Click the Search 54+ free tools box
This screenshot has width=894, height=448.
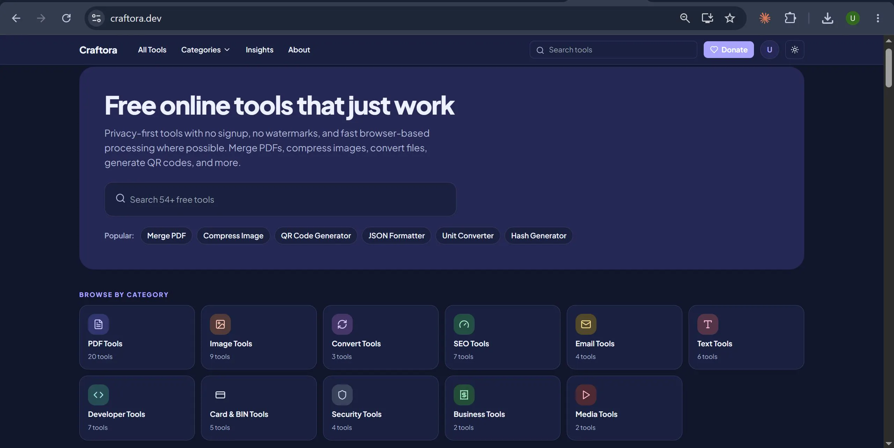[280, 199]
